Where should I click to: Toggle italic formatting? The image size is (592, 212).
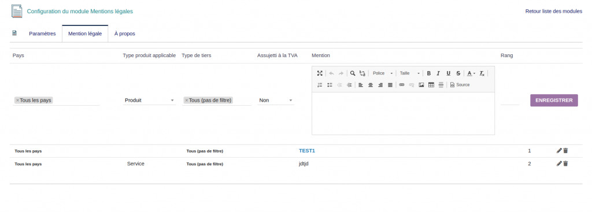[x=438, y=73]
